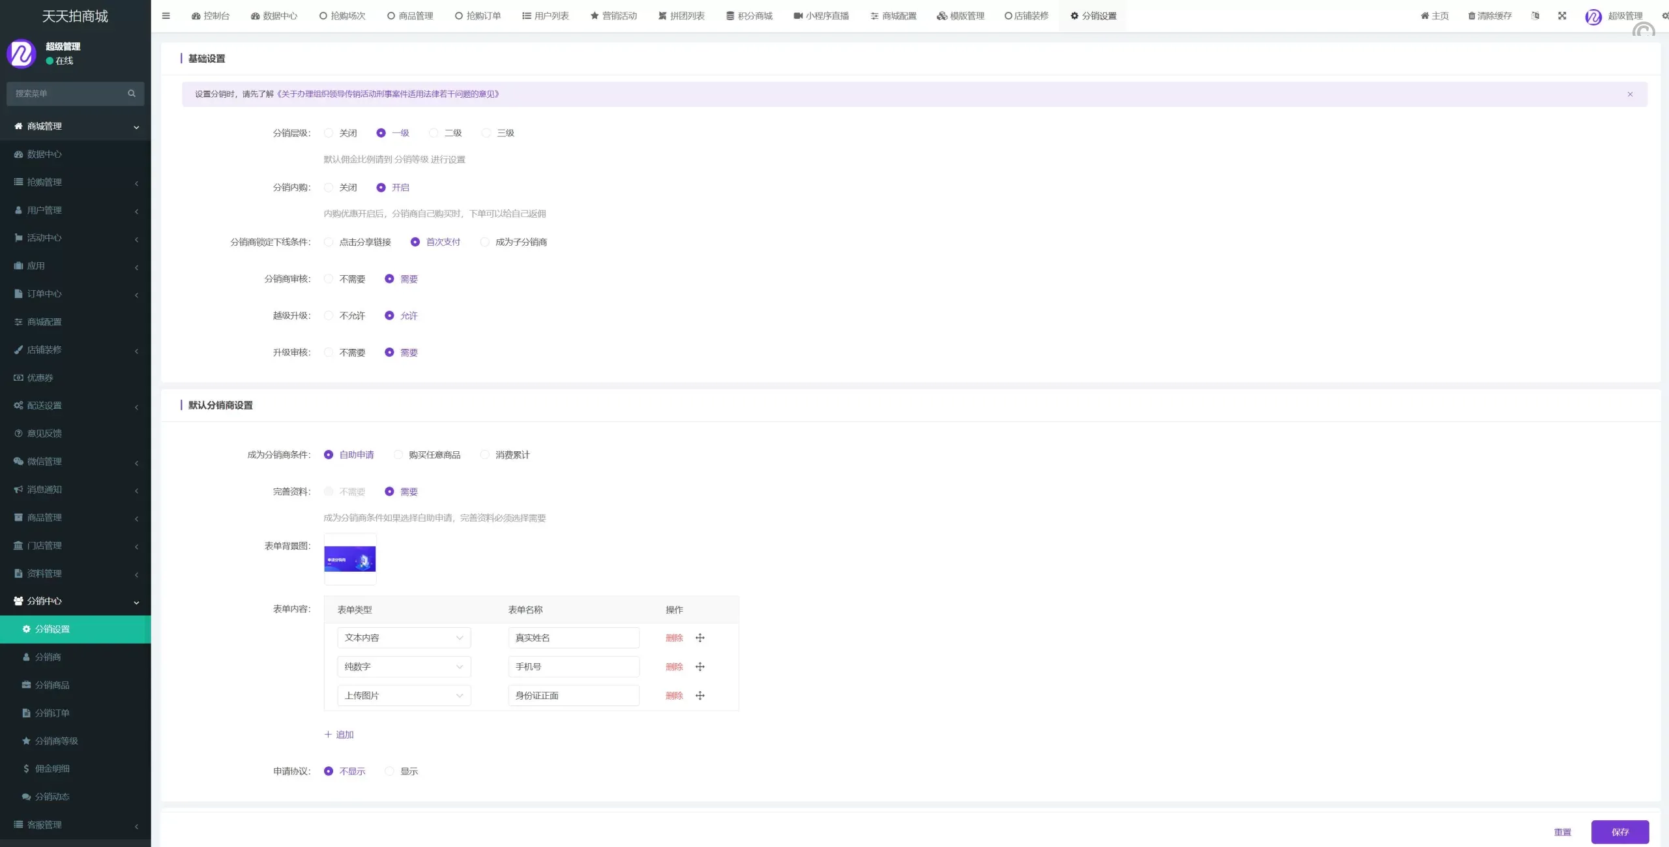Toggle fullscreen with the arrows icon top right
The image size is (1669, 847).
(1563, 16)
